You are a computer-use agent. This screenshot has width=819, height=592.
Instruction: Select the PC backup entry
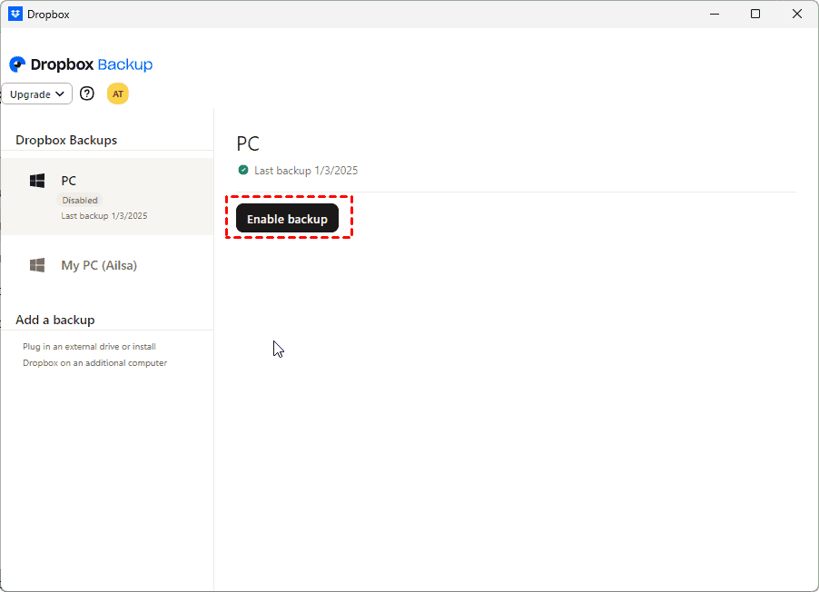tap(107, 197)
